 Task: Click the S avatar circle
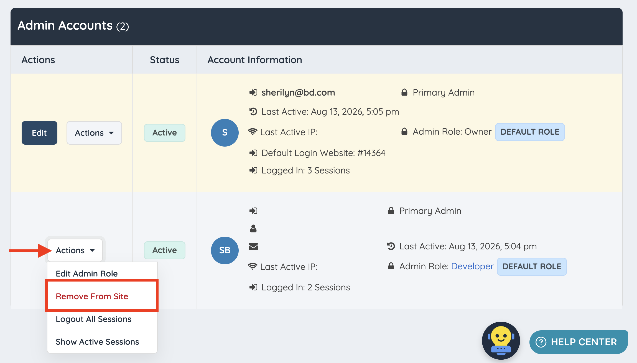coord(225,133)
